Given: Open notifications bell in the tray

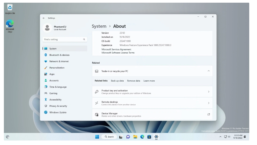Looking at the screenshot, I should (245, 137).
